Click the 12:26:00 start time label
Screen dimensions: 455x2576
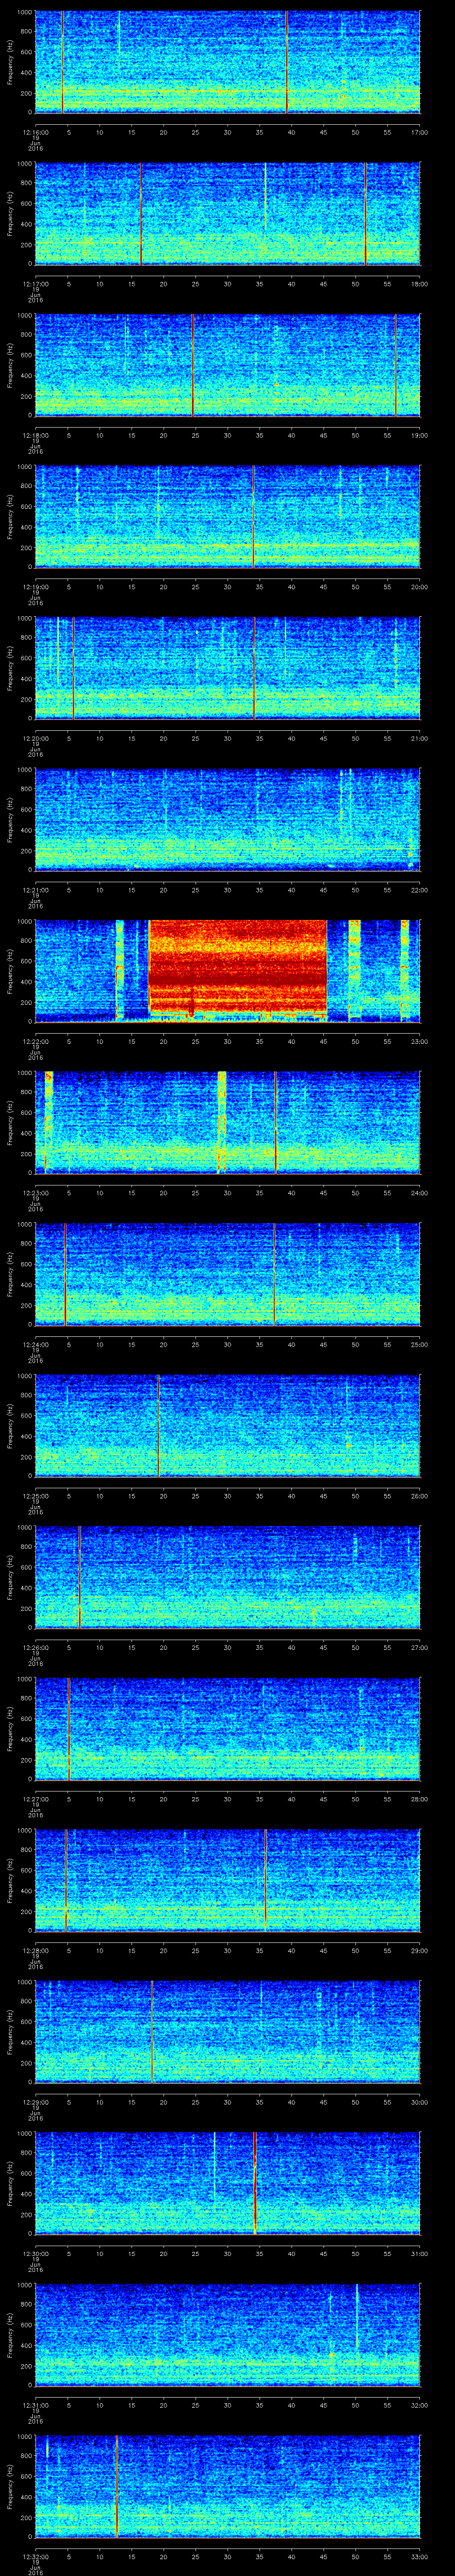tap(36, 1647)
